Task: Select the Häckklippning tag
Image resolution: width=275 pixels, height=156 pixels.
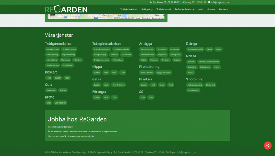Action: (x=52, y=49)
